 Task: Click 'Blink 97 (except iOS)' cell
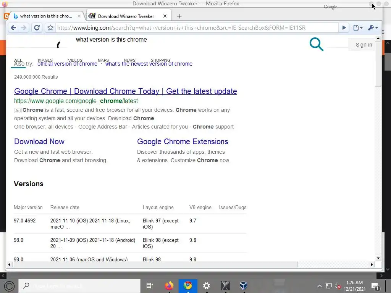161,224
